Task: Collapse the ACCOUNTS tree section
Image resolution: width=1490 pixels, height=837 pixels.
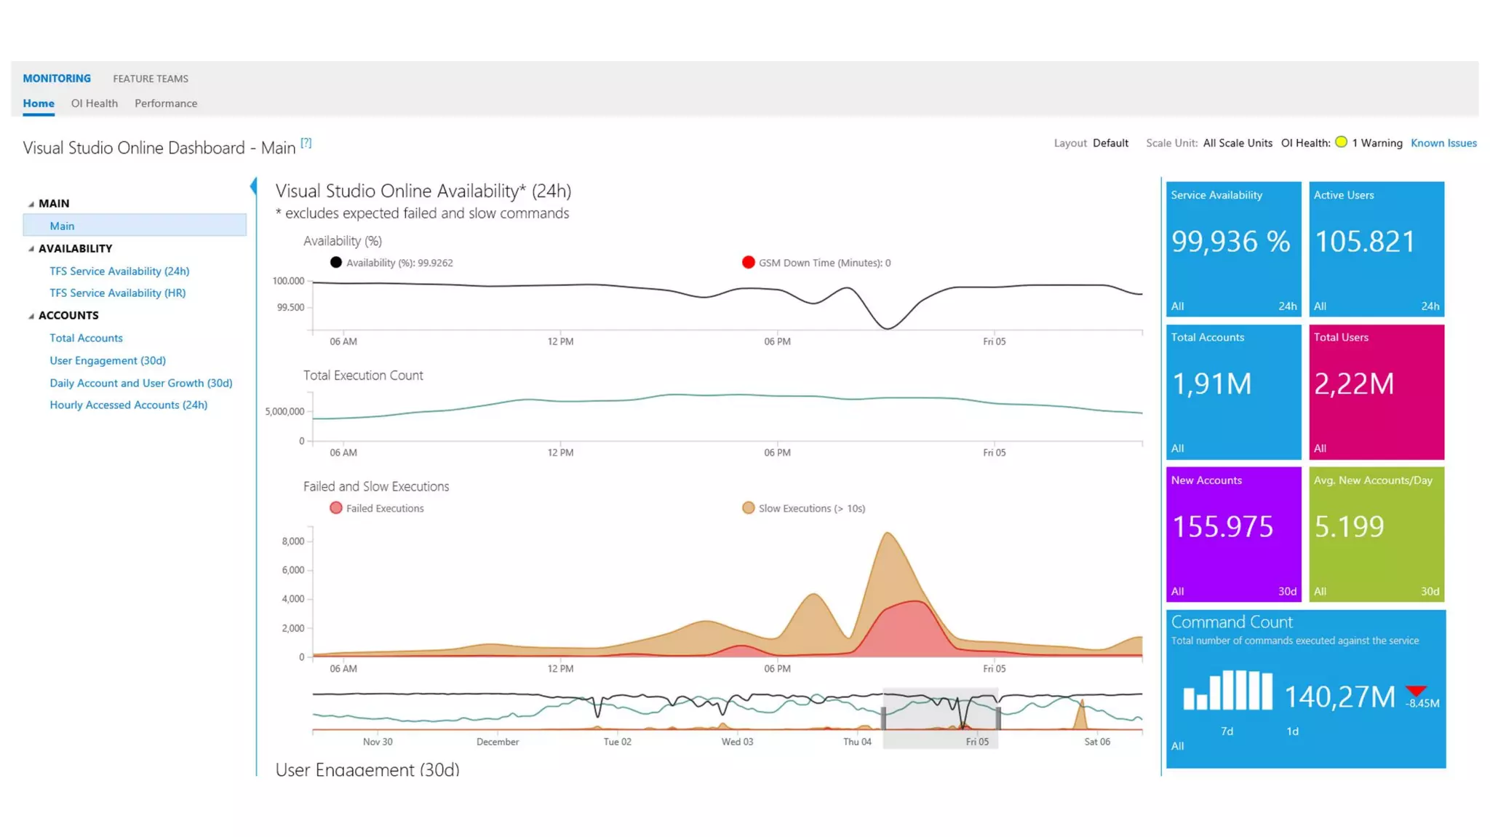Action: pyautogui.click(x=31, y=316)
